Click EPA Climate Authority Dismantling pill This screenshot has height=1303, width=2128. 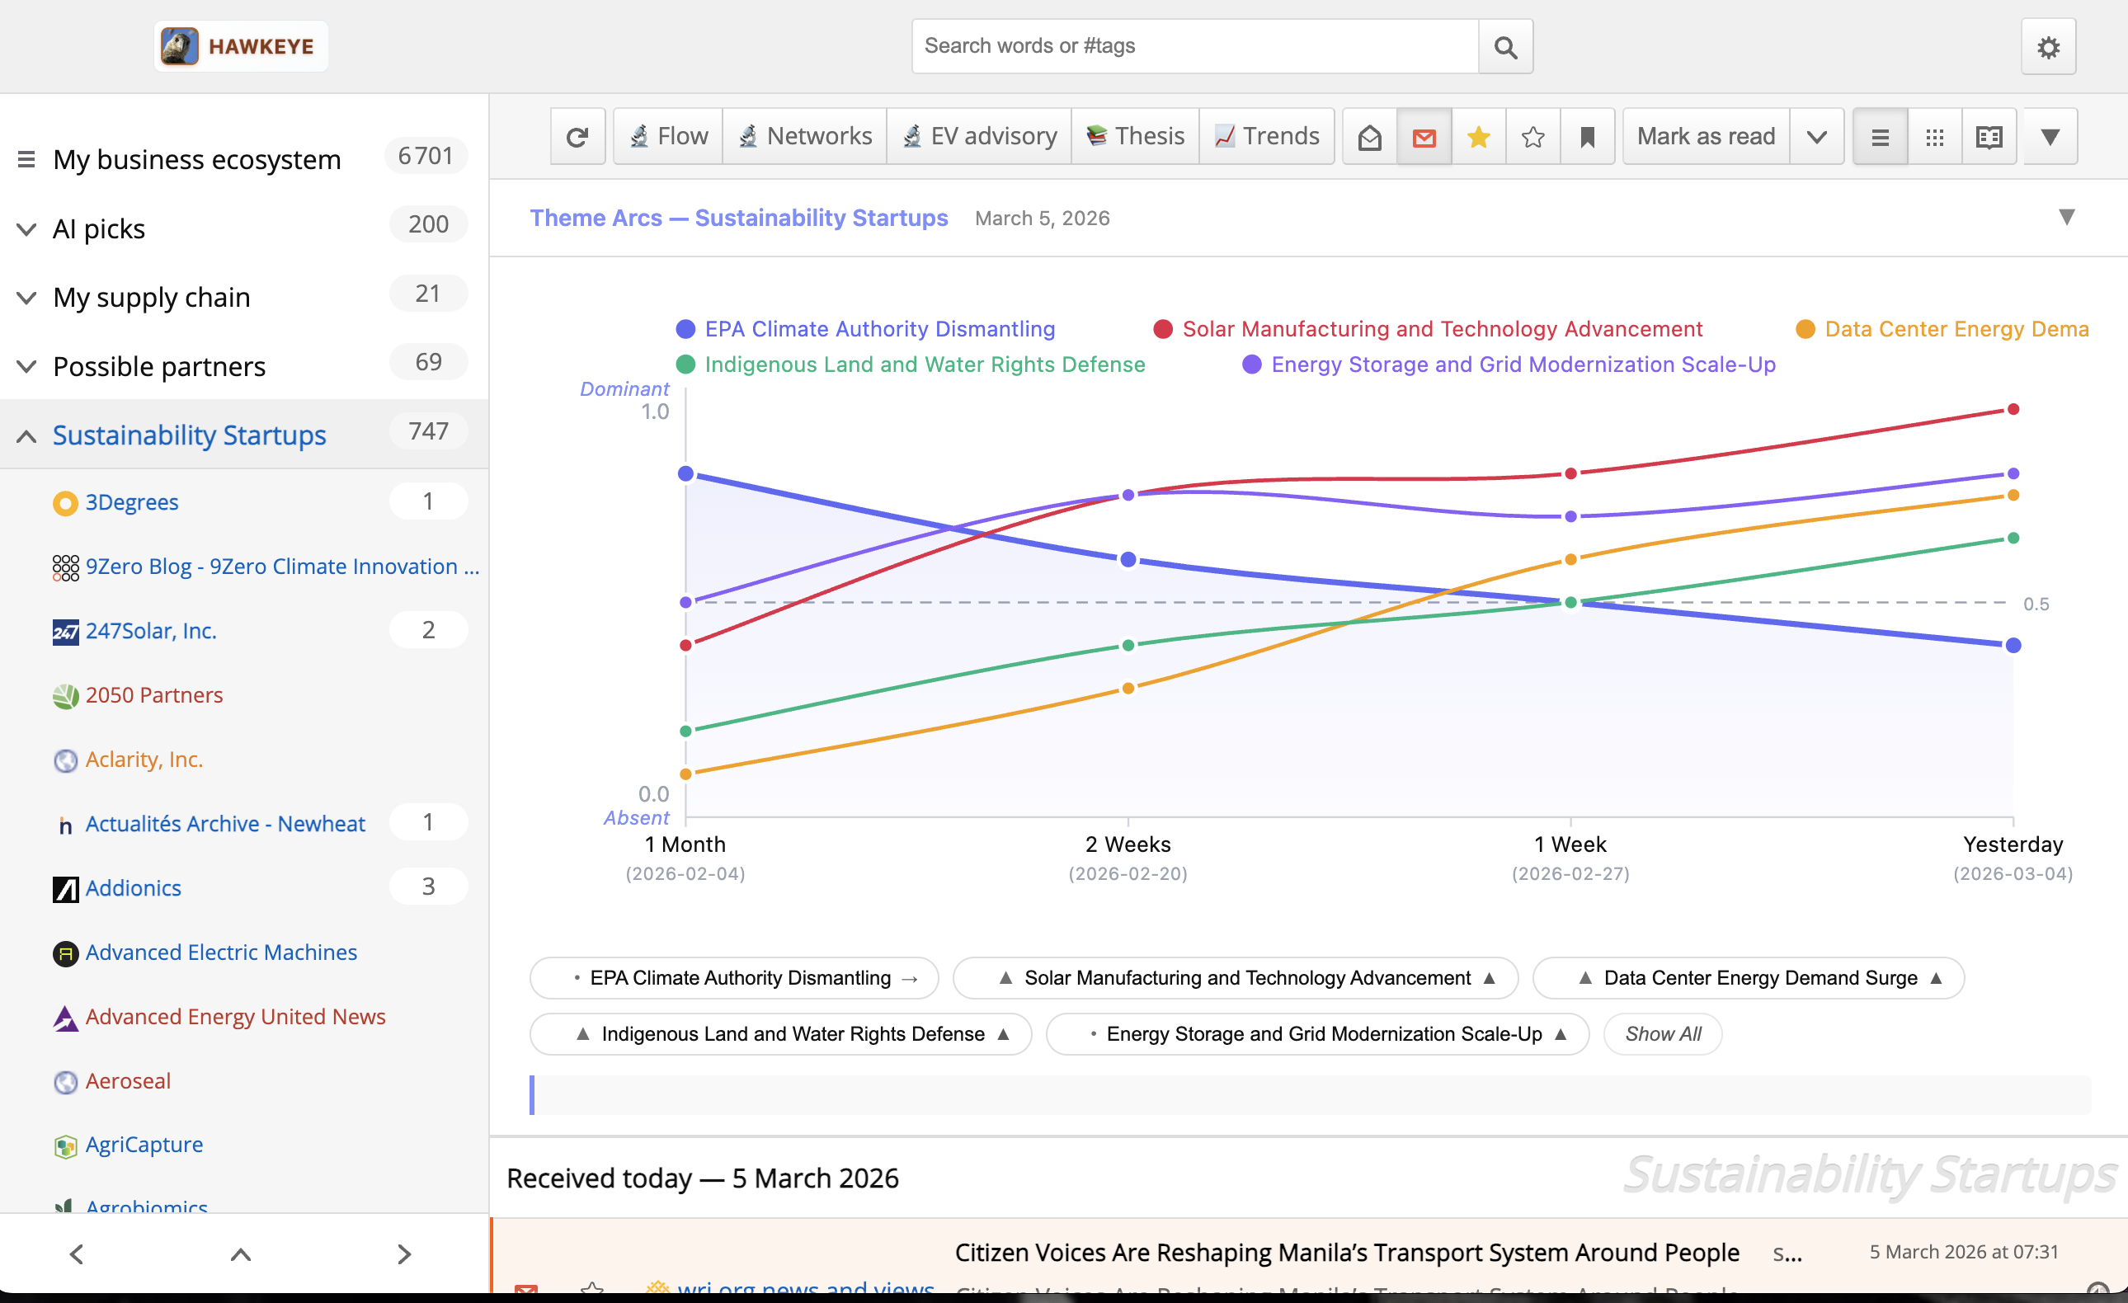[x=734, y=978]
